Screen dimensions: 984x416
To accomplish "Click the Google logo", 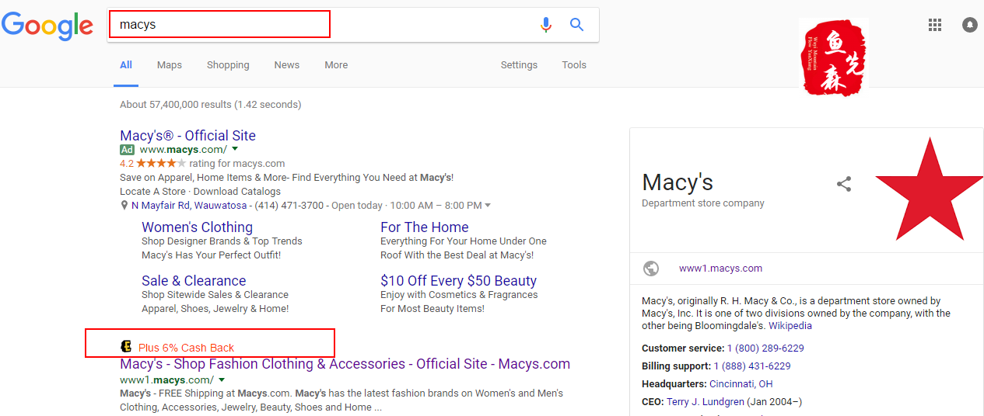I will pyautogui.click(x=47, y=26).
